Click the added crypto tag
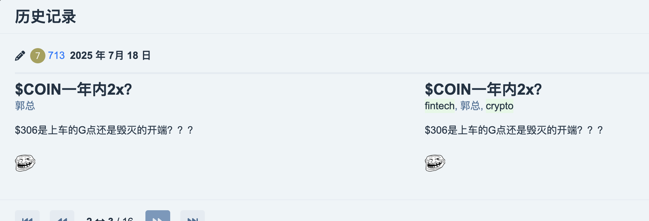 click(x=499, y=106)
